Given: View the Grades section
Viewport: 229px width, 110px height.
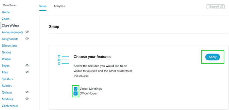Looking at the screenshot, I should pos(6,52).
